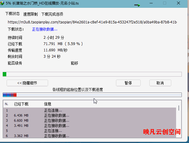Click the 11.690 MB/秒 transfer speed value

(x=56, y=50)
